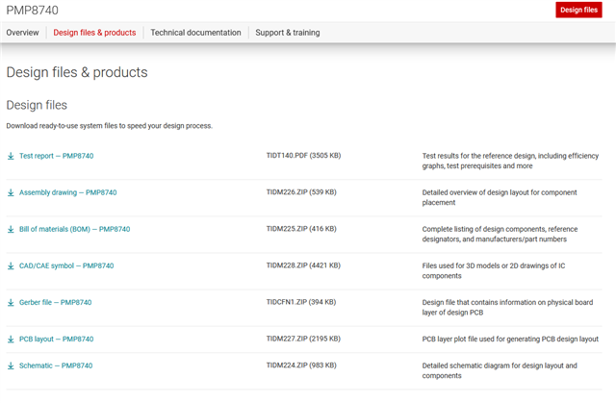Go to the Support & training tab
Viewport: 616px width, 403px height.
[x=287, y=33]
